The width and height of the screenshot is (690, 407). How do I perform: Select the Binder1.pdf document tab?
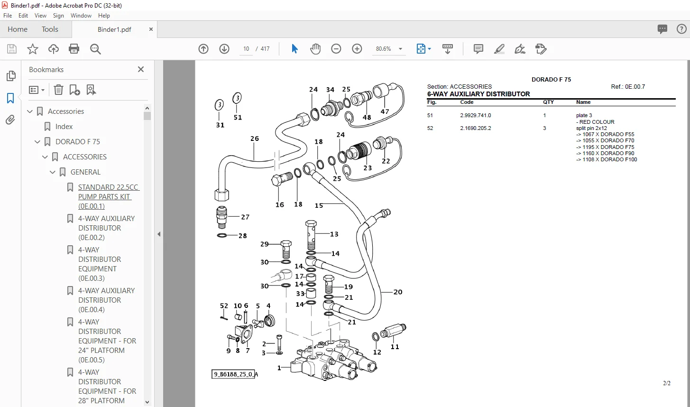[x=114, y=29]
